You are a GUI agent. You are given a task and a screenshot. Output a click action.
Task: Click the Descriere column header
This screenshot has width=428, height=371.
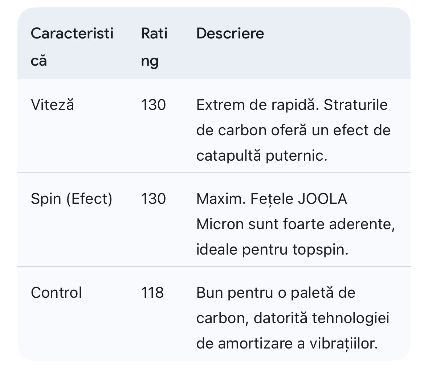(x=230, y=33)
